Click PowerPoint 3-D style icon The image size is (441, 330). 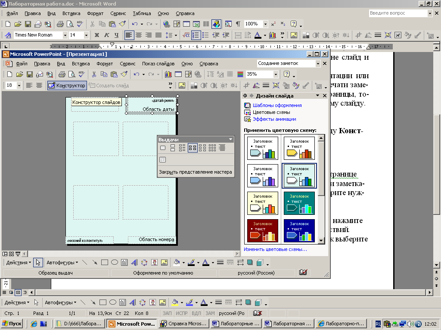260,263
